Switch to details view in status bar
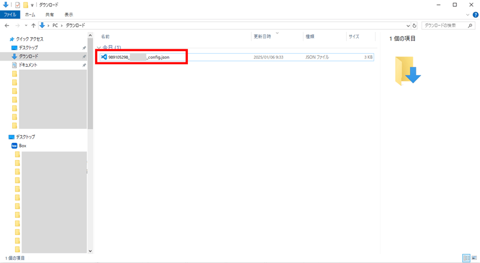The image size is (480, 263). click(x=466, y=258)
